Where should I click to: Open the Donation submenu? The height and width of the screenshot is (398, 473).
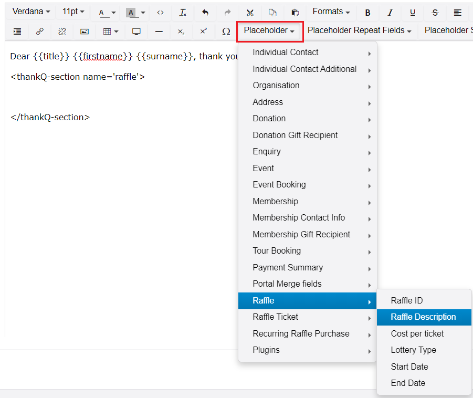coord(308,119)
